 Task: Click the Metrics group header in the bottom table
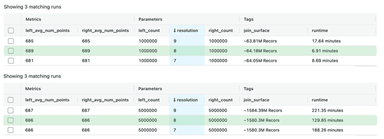33,89
